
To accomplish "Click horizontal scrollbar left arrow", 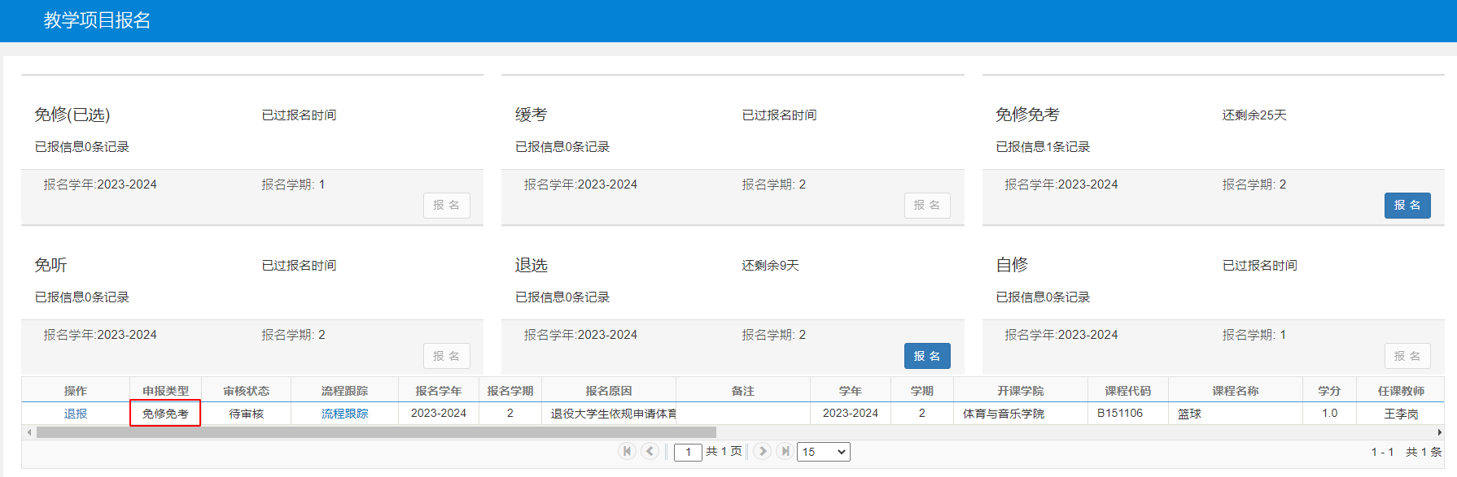I will point(29,432).
